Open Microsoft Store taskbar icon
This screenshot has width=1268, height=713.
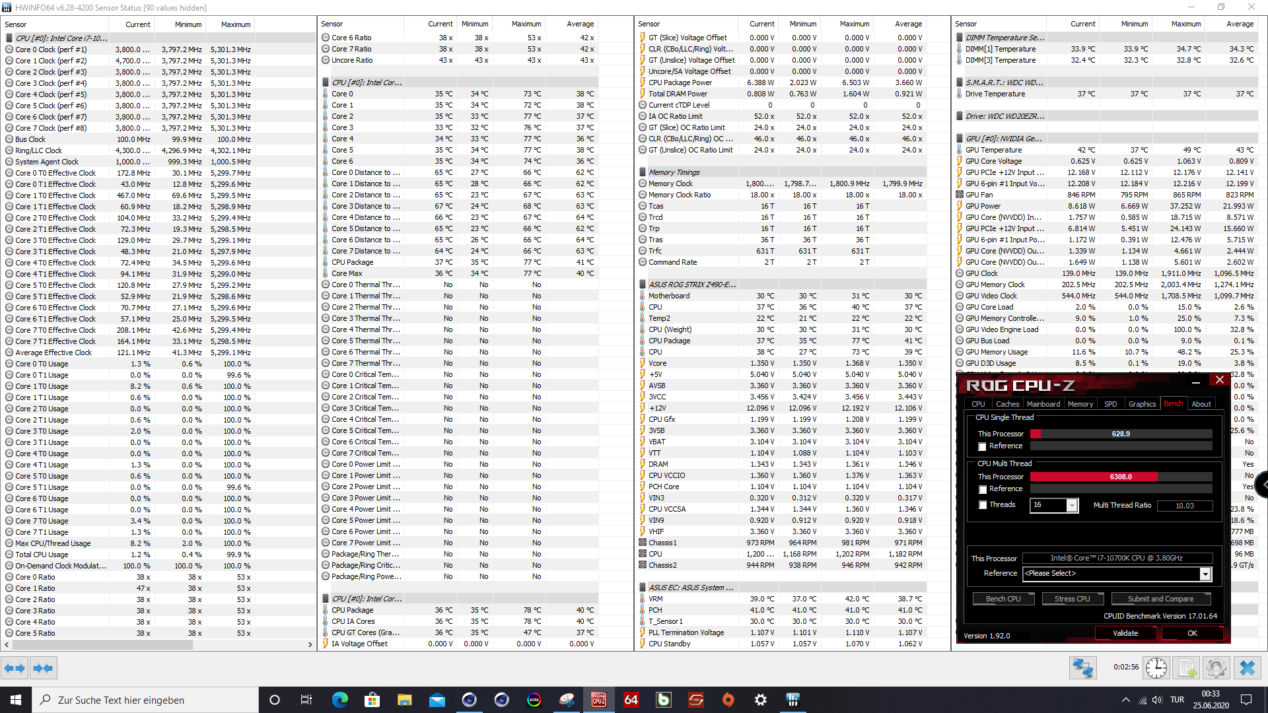[372, 700]
